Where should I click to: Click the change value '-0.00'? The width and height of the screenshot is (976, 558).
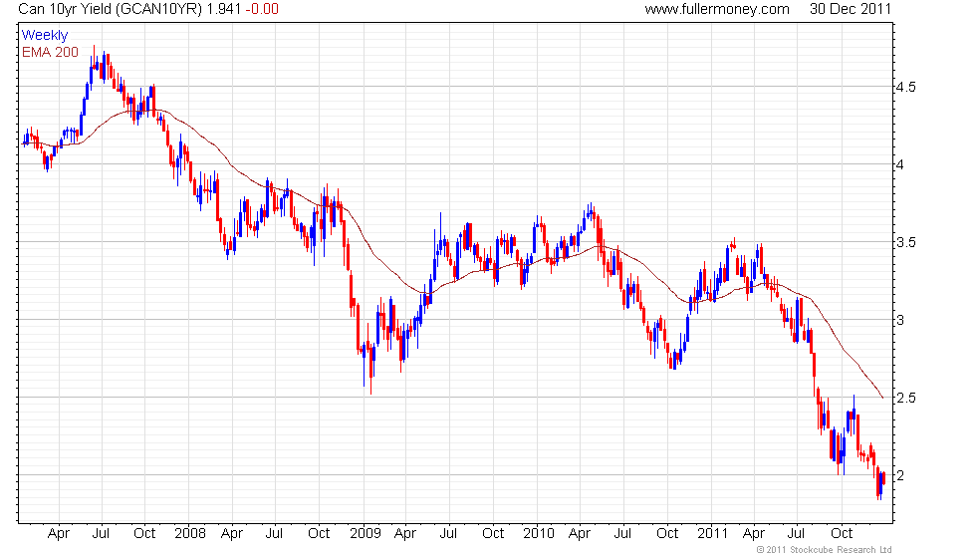261,9
